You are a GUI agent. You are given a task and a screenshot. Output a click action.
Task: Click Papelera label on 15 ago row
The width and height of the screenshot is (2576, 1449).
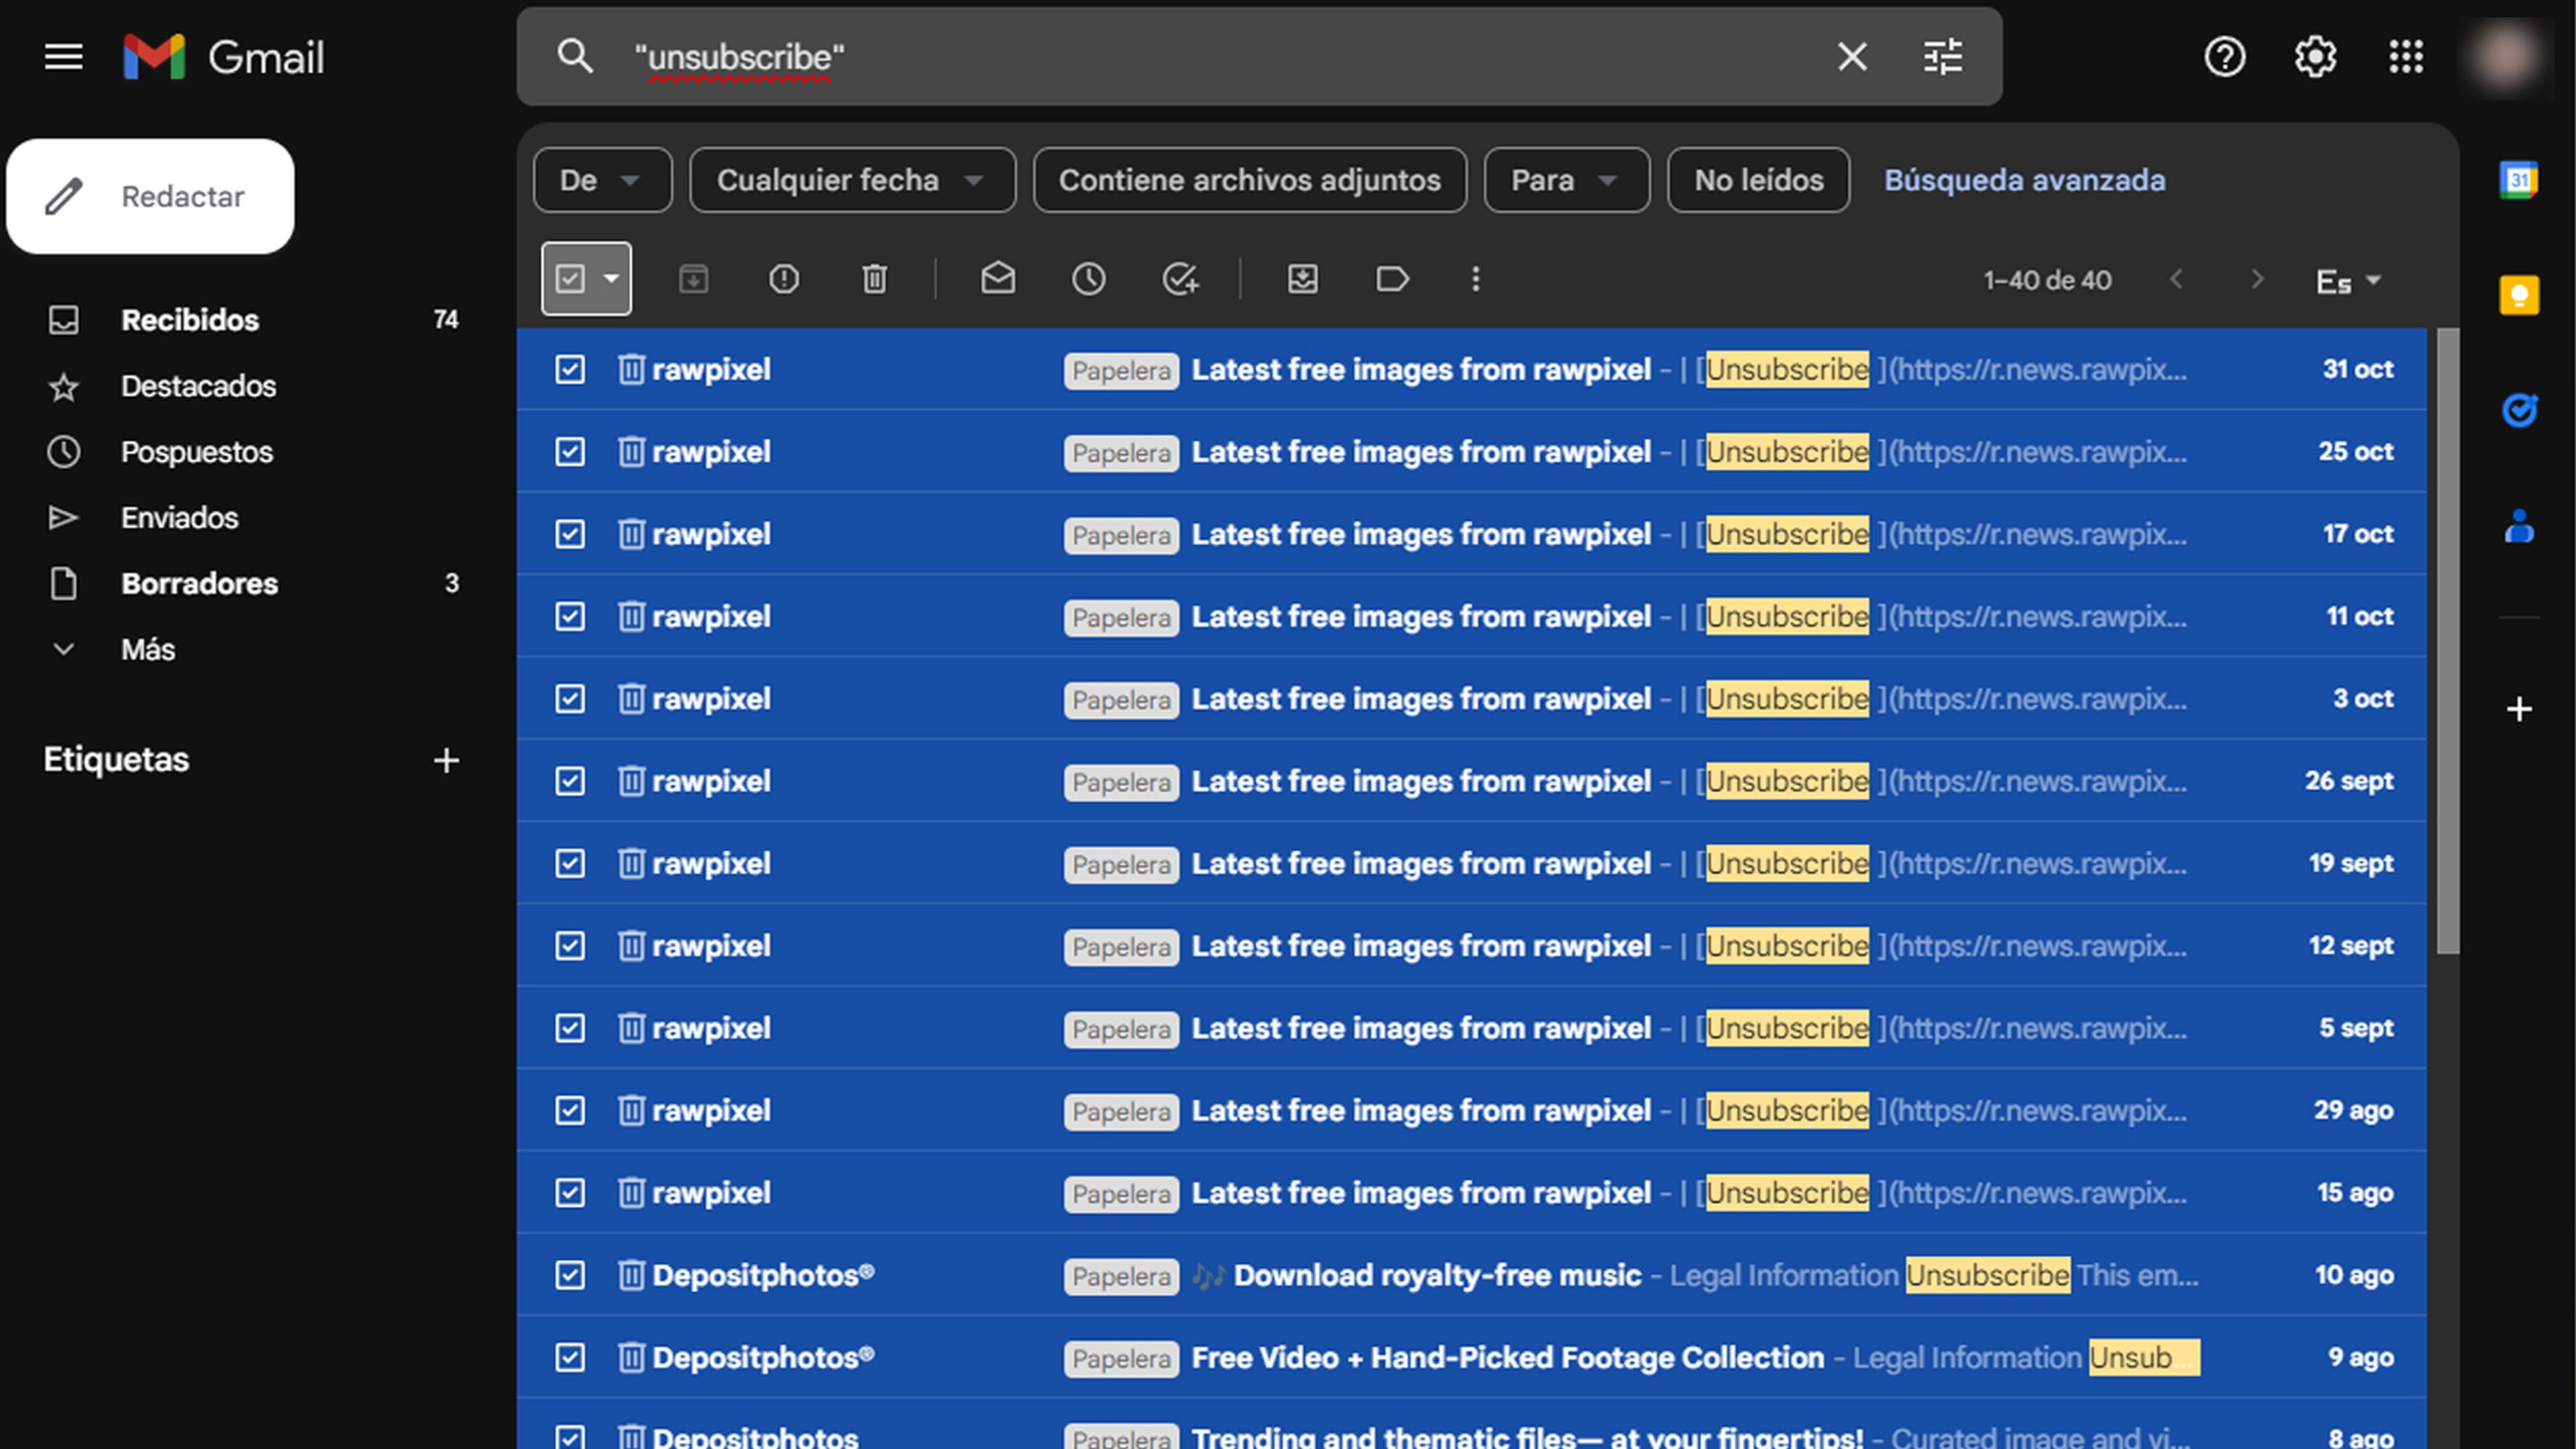click(1121, 1194)
